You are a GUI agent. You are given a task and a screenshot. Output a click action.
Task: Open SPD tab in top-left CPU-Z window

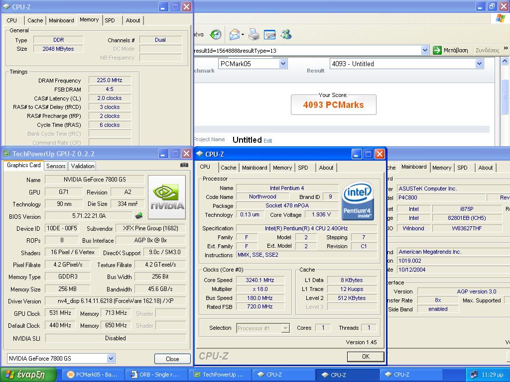(x=110, y=20)
